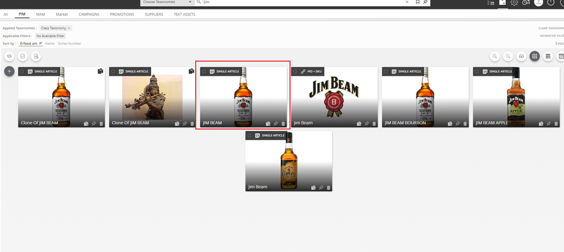Screen dimensions: 564x252
Task: Click the Less link to collapse filters
Action: click(559, 43)
